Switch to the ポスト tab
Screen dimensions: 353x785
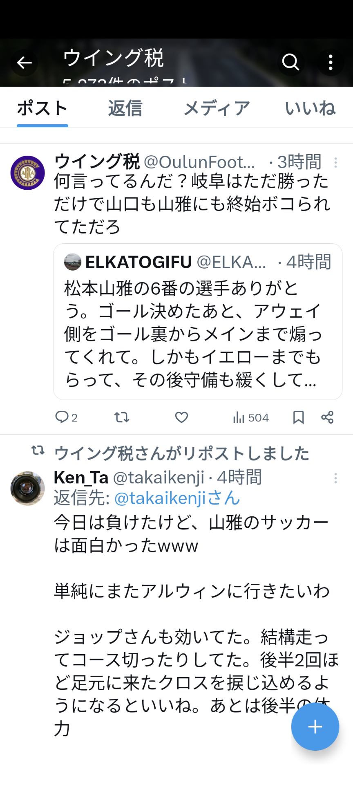click(42, 109)
